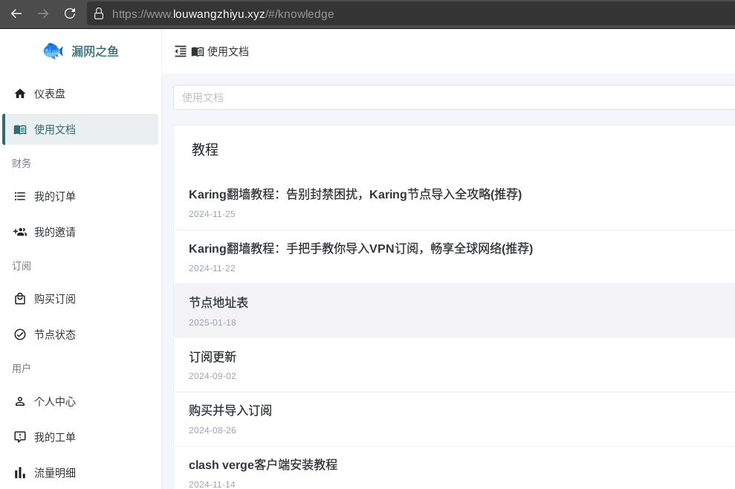The height and width of the screenshot is (489, 735).
Task: Open the 节点地址表 article
Action: [218, 302]
